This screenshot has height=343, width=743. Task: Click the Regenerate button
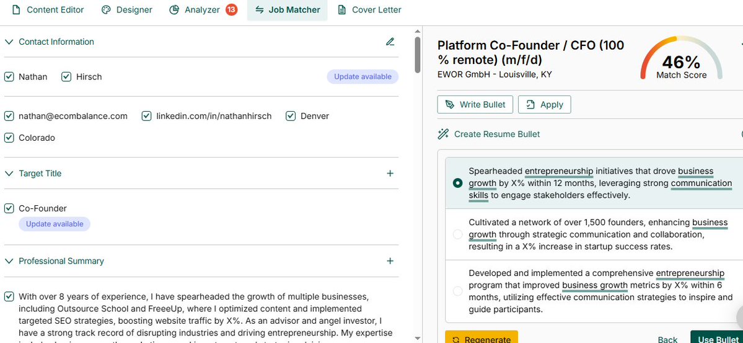[481, 338]
